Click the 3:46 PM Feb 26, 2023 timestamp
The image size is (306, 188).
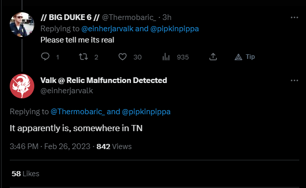click(x=50, y=147)
